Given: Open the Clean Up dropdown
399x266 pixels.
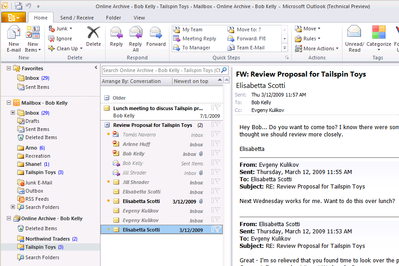Looking at the screenshot, I should tap(65, 48).
